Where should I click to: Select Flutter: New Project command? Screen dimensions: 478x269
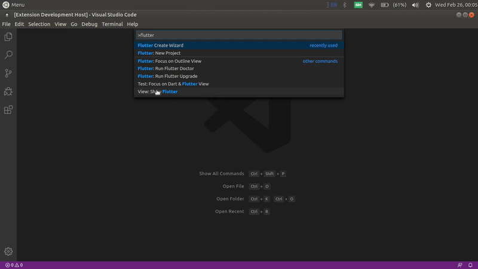(x=238, y=53)
